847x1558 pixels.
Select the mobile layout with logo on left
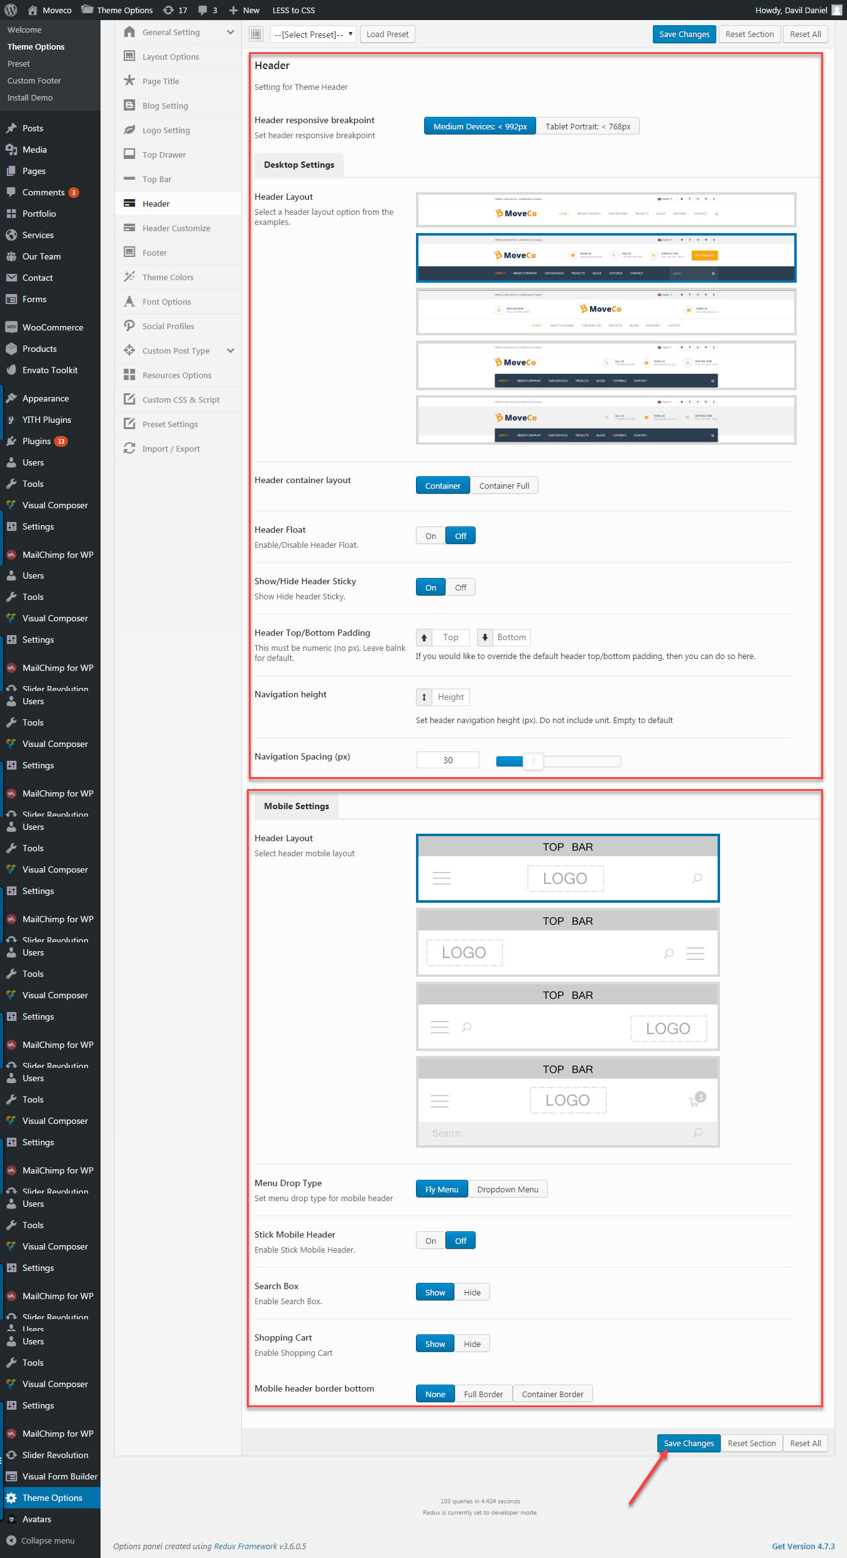click(x=568, y=942)
